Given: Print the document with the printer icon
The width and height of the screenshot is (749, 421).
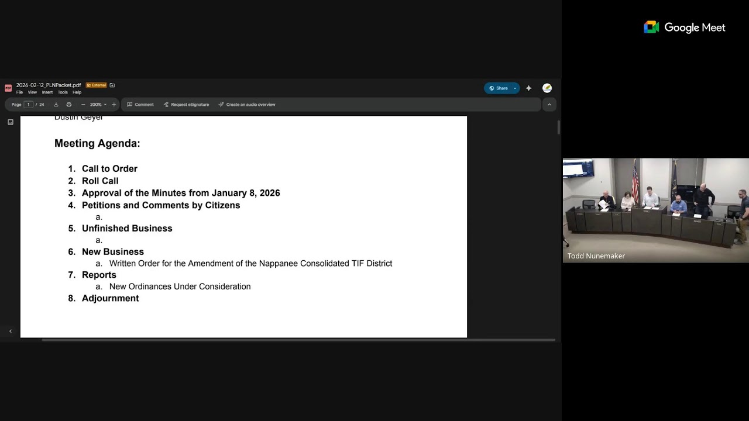Looking at the screenshot, I should point(69,105).
